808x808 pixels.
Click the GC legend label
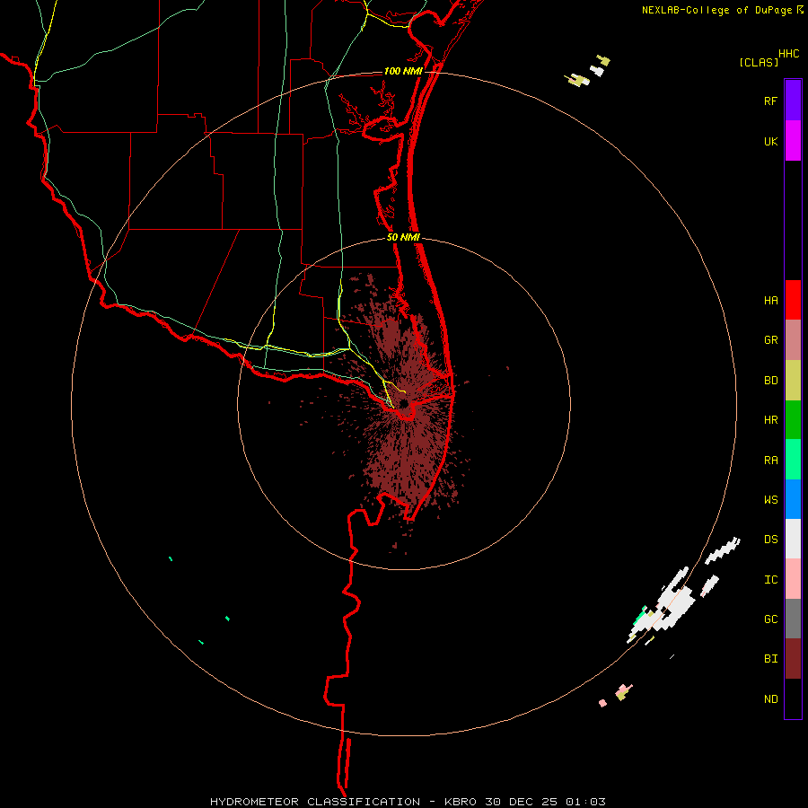tap(770, 619)
